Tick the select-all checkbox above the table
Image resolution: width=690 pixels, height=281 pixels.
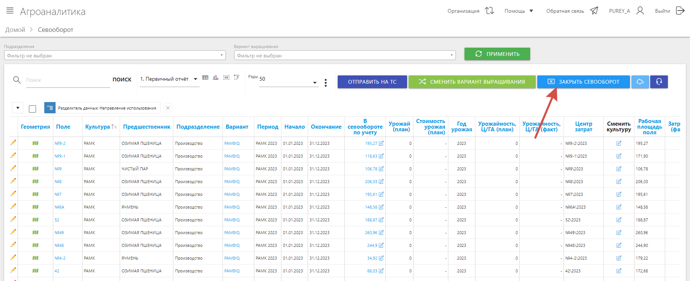click(33, 109)
